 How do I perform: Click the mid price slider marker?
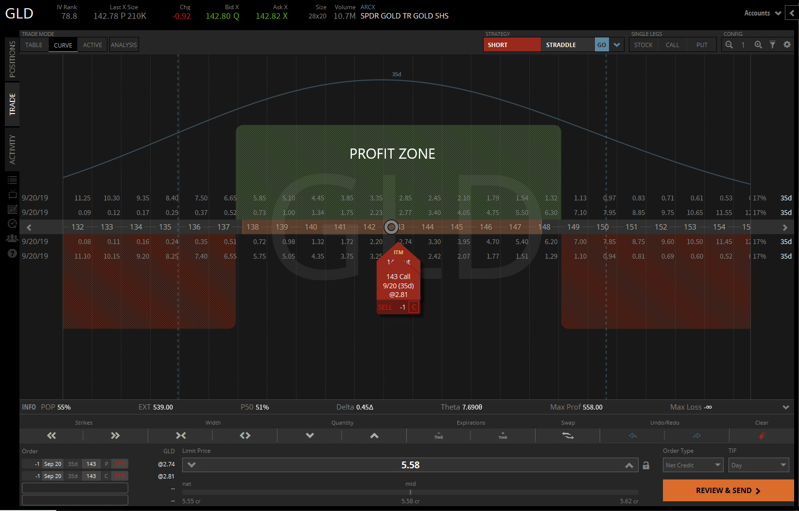point(411,492)
